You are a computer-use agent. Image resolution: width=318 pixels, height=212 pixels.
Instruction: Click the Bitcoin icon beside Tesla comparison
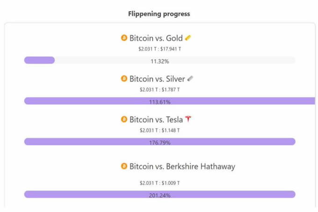click(x=124, y=119)
